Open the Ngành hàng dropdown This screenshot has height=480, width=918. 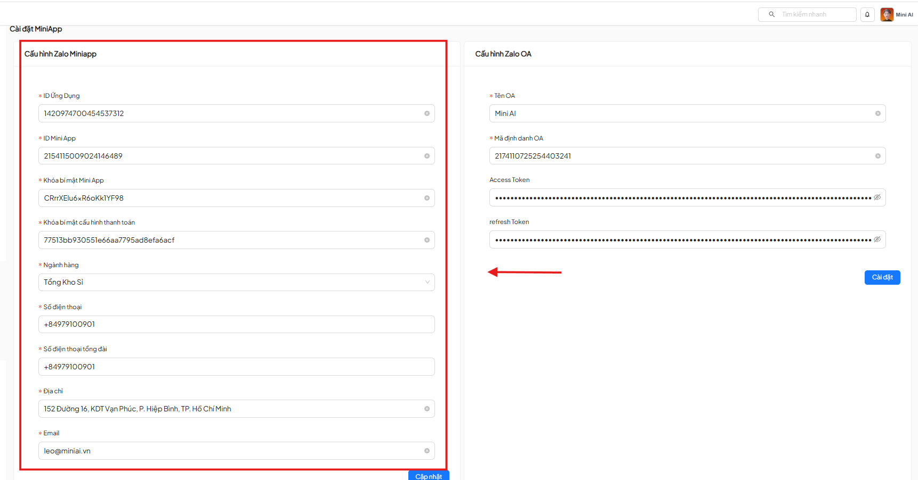point(236,282)
